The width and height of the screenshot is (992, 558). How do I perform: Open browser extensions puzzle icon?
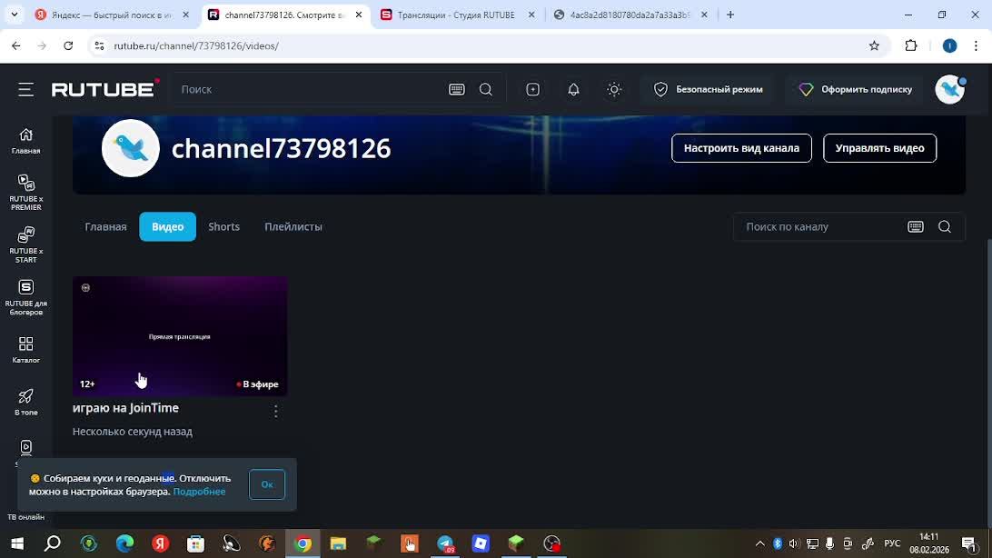(911, 45)
